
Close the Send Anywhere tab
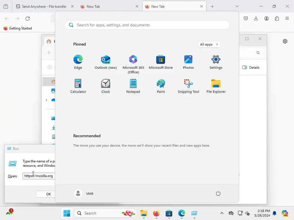(72, 7)
